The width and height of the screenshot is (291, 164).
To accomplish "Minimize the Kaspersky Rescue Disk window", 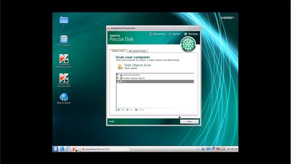I will [x=191, y=28].
